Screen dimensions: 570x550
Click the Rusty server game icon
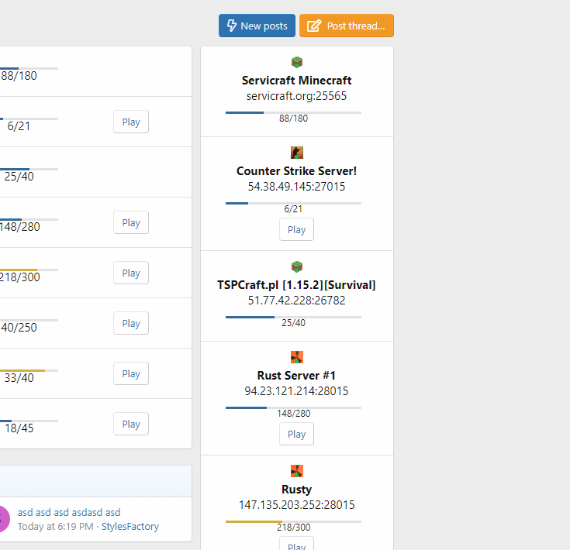[x=297, y=471]
